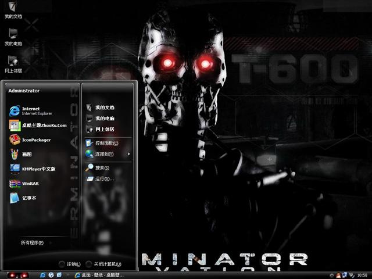The height and width of the screenshot is (279, 372).
Task: Expand 连接到(T) submenu
Action: coord(108,154)
